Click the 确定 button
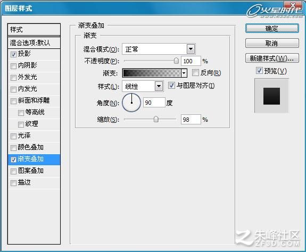Viewport: 306px width, 252px height. 272,29
